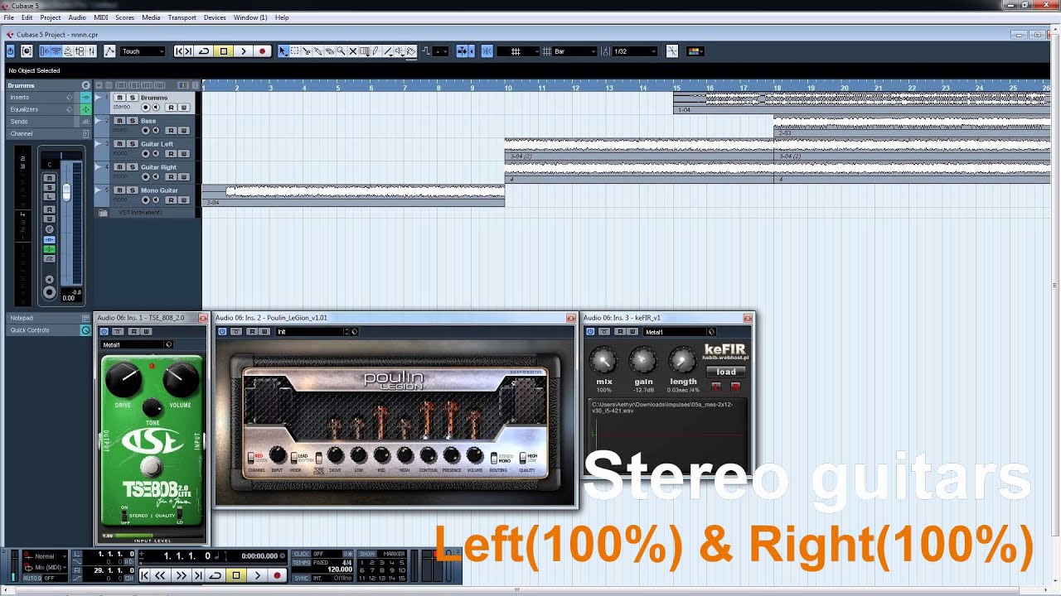Select the Range Selection tool

(294, 51)
